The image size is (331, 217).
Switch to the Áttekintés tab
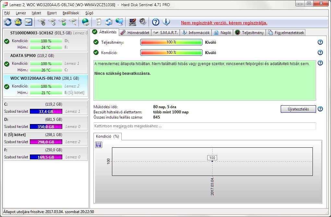tap(105, 32)
